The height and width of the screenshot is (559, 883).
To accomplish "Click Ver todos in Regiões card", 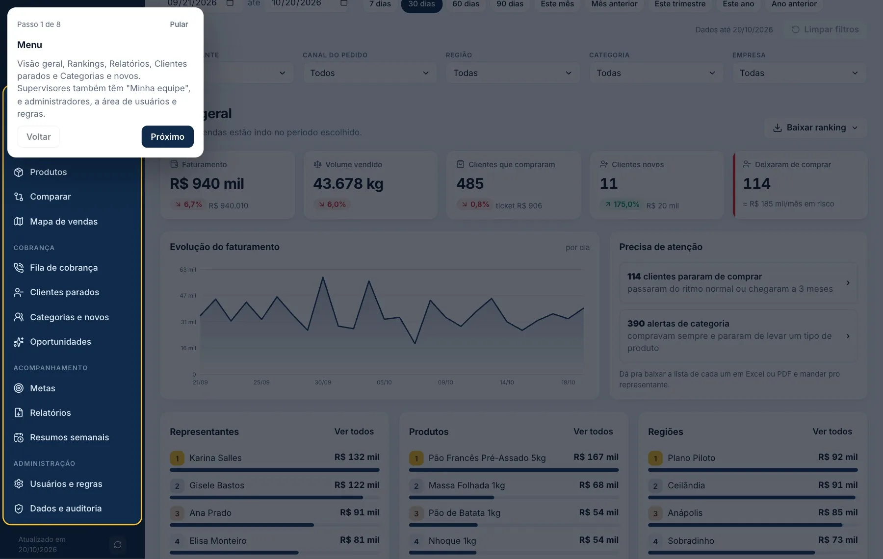I will pyautogui.click(x=832, y=432).
